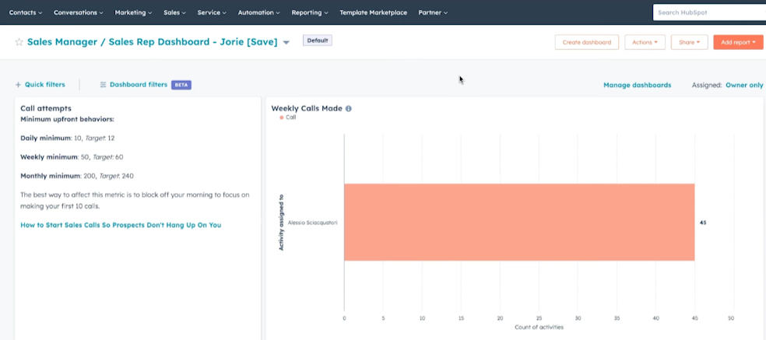Open Dashboard filters
Screen dimensions: 766x340
139,85
